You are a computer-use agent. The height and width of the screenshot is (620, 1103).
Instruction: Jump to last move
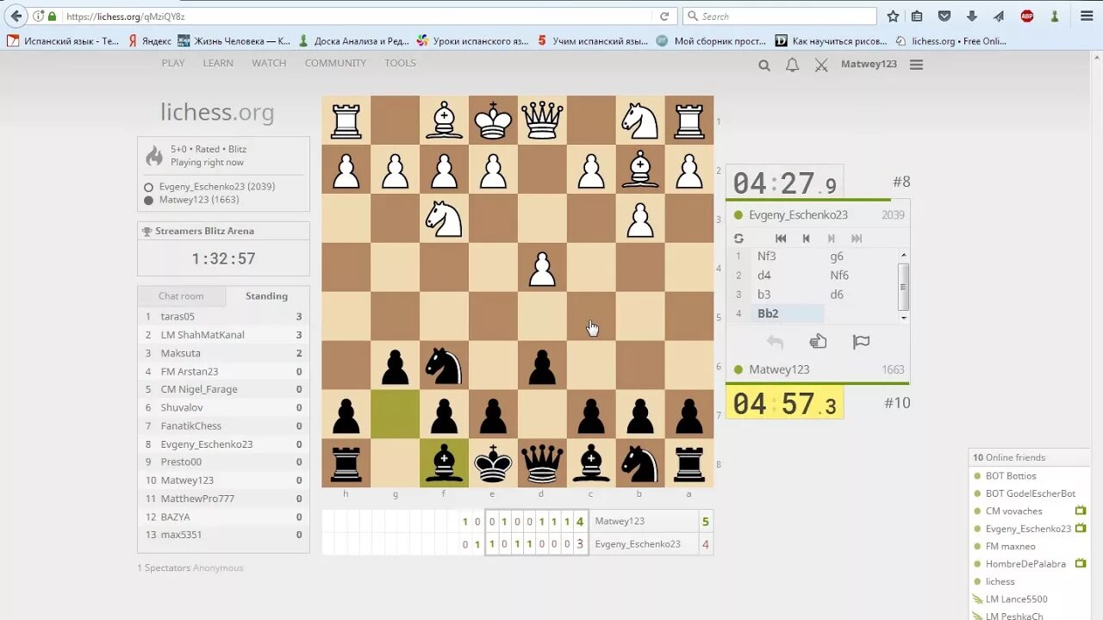[857, 239]
